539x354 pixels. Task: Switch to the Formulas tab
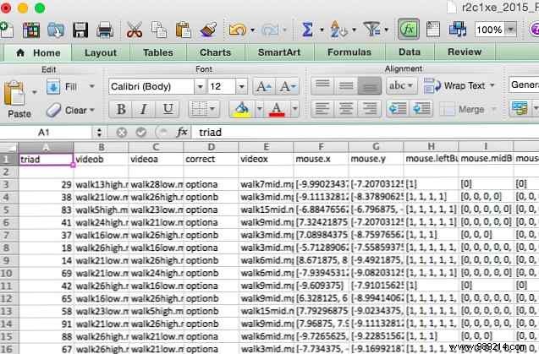coord(349,52)
